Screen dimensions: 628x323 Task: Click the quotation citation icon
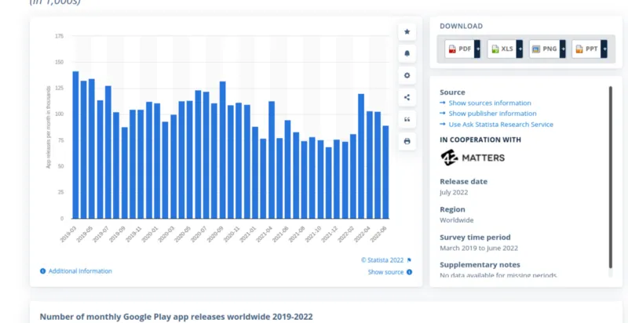click(x=407, y=119)
